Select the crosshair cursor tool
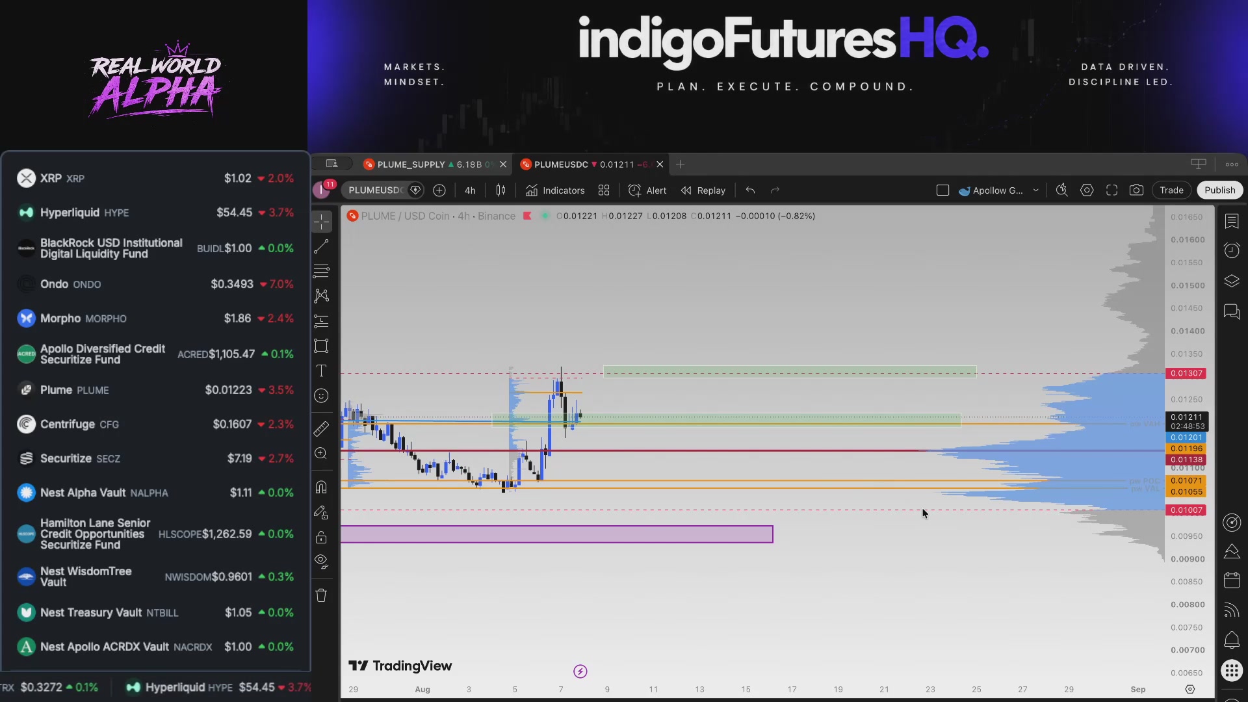 tap(322, 222)
